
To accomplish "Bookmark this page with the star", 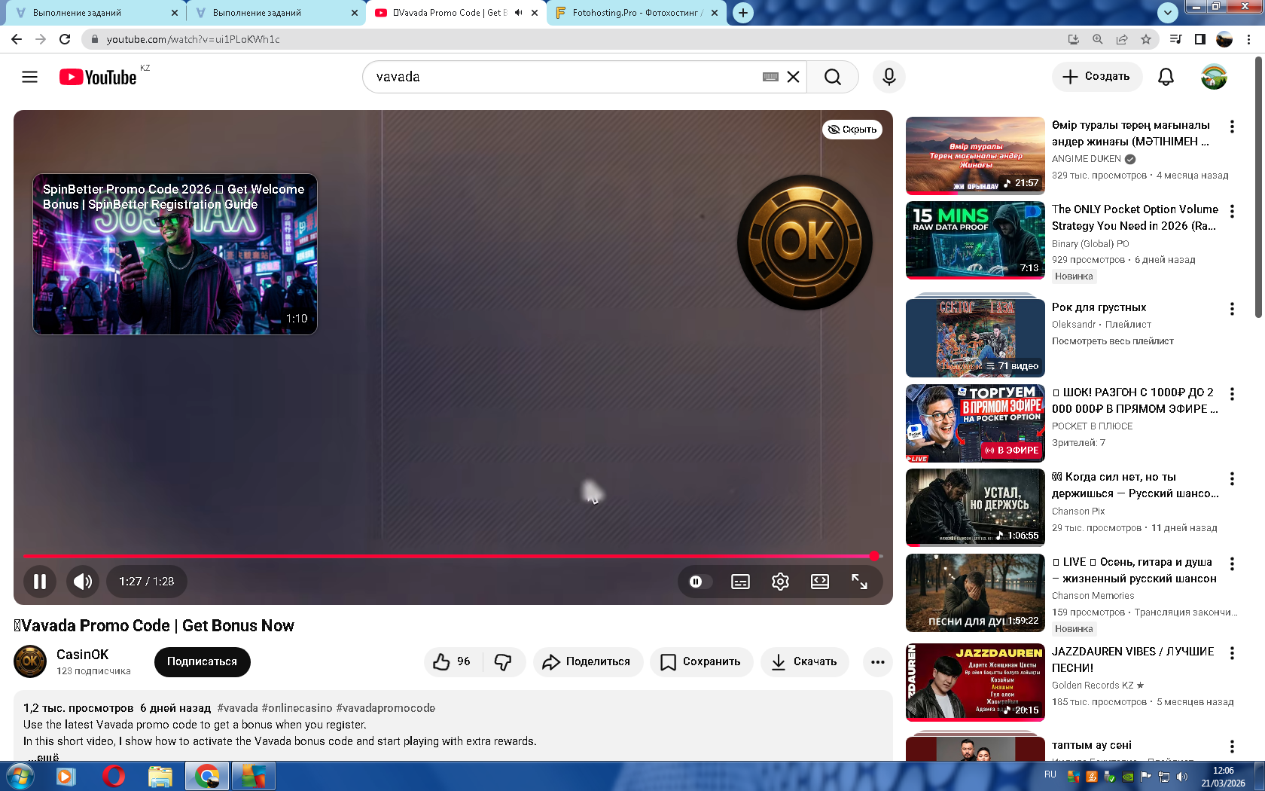I will pyautogui.click(x=1146, y=39).
